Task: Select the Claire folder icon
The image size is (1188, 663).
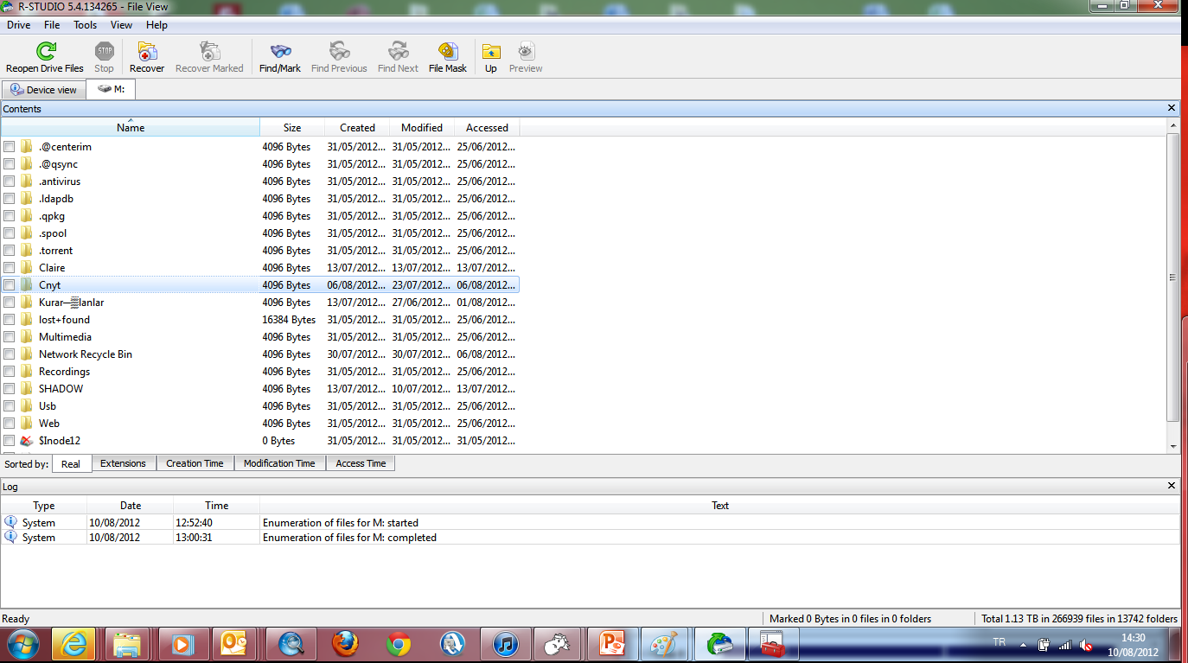Action: click(x=27, y=268)
